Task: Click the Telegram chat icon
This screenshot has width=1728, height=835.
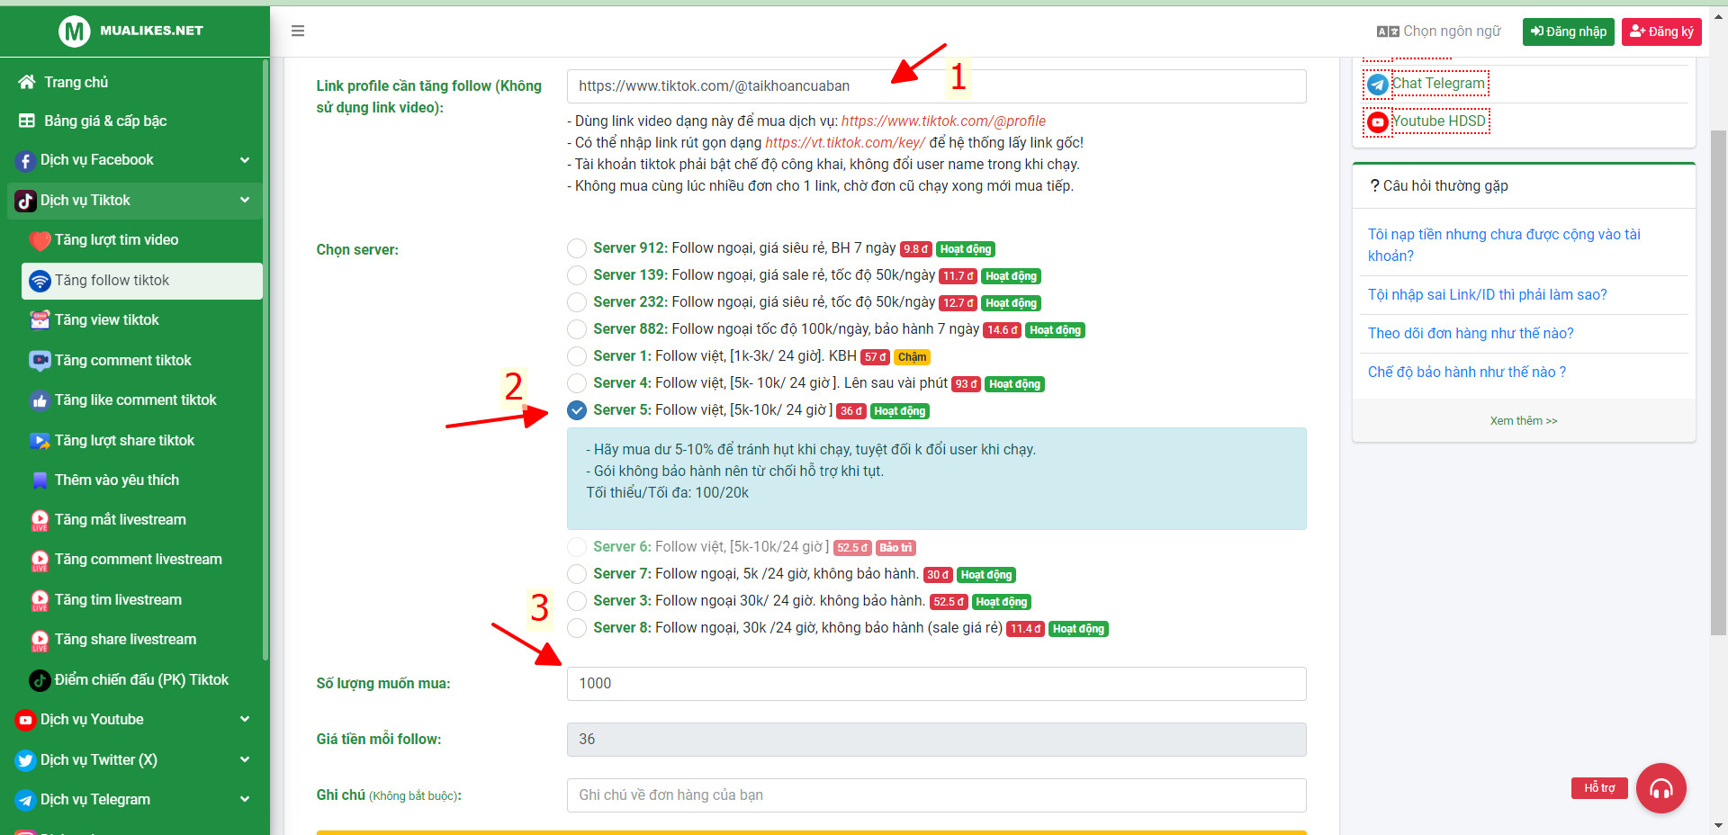Action: point(1377,85)
